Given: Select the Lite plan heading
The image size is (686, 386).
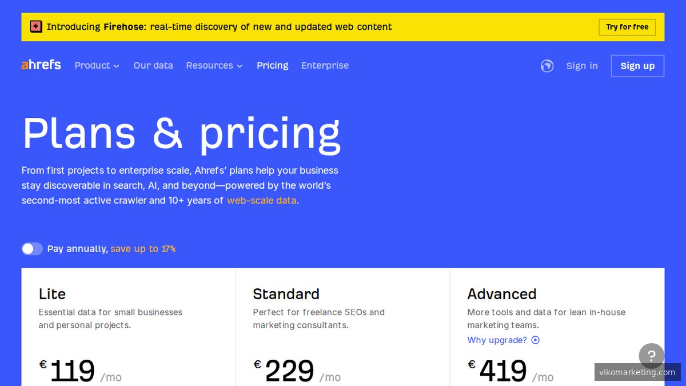Looking at the screenshot, I should (x=52, y=294).
